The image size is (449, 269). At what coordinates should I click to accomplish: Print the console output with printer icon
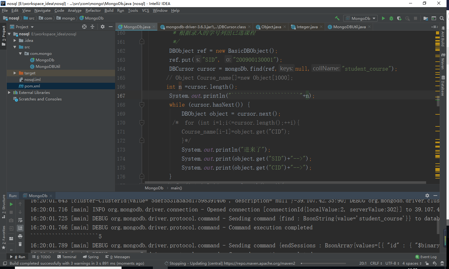pos(20,236)
